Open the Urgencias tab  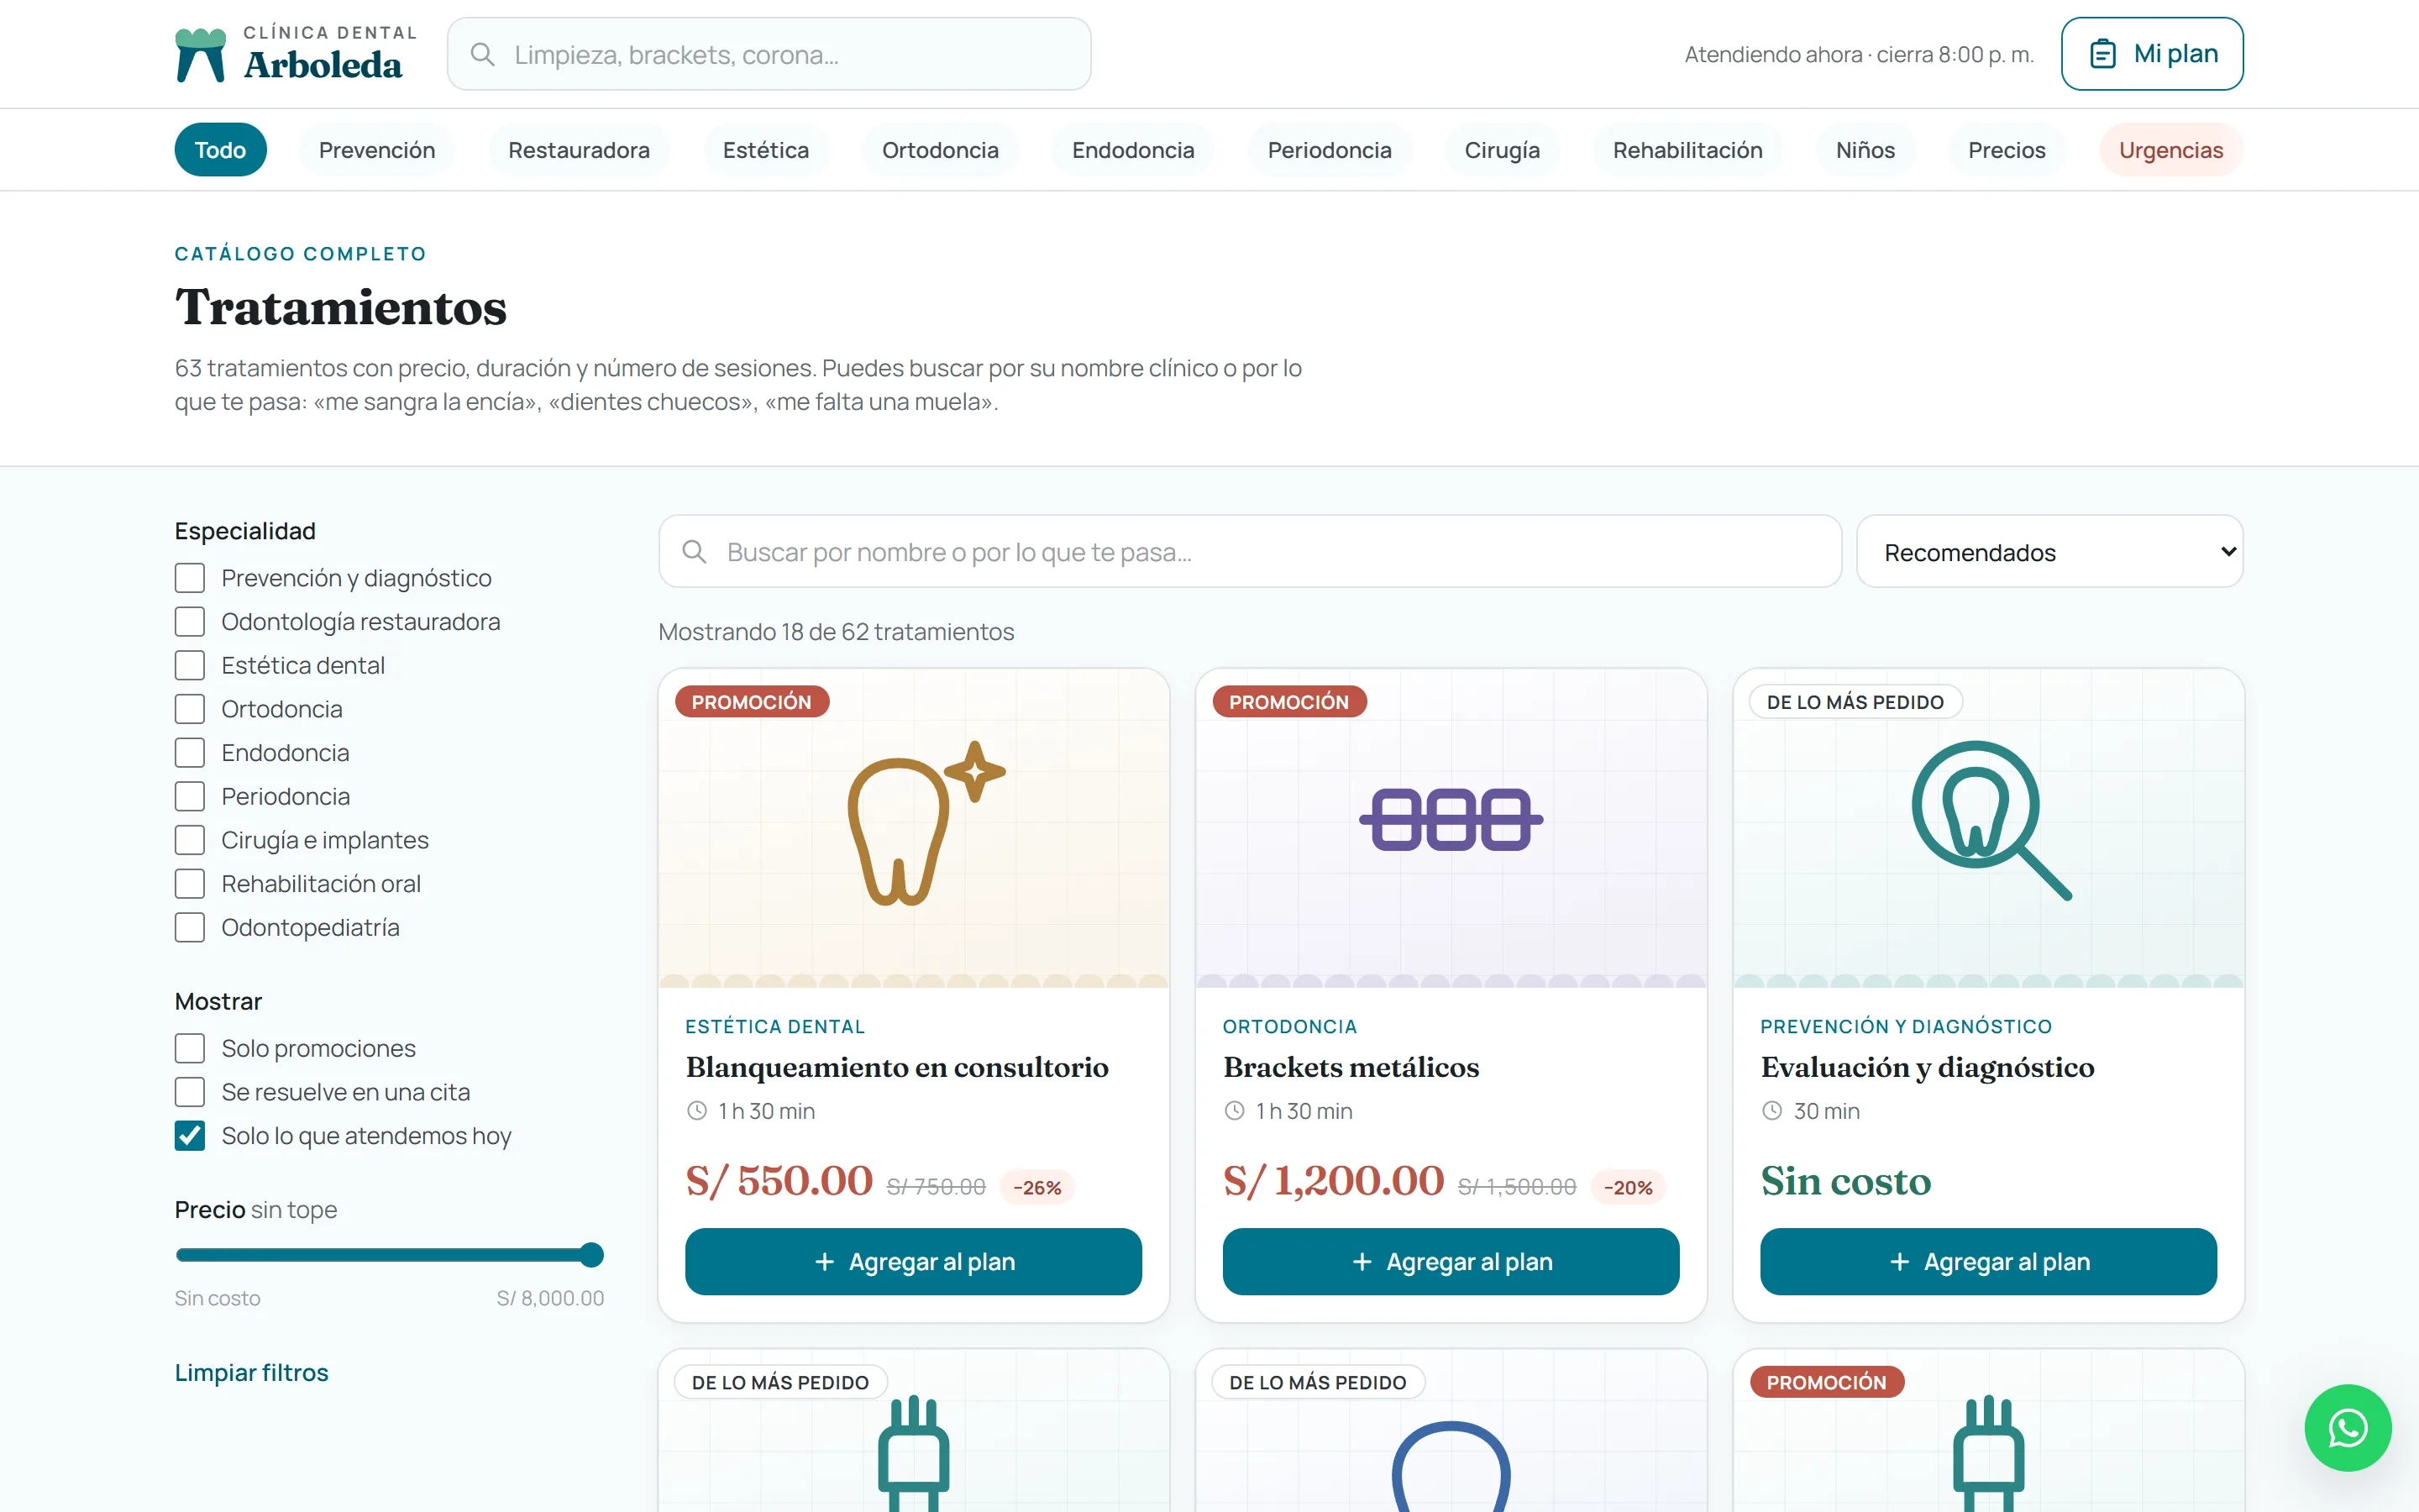pyautogui.click(x=2171, y=150)
